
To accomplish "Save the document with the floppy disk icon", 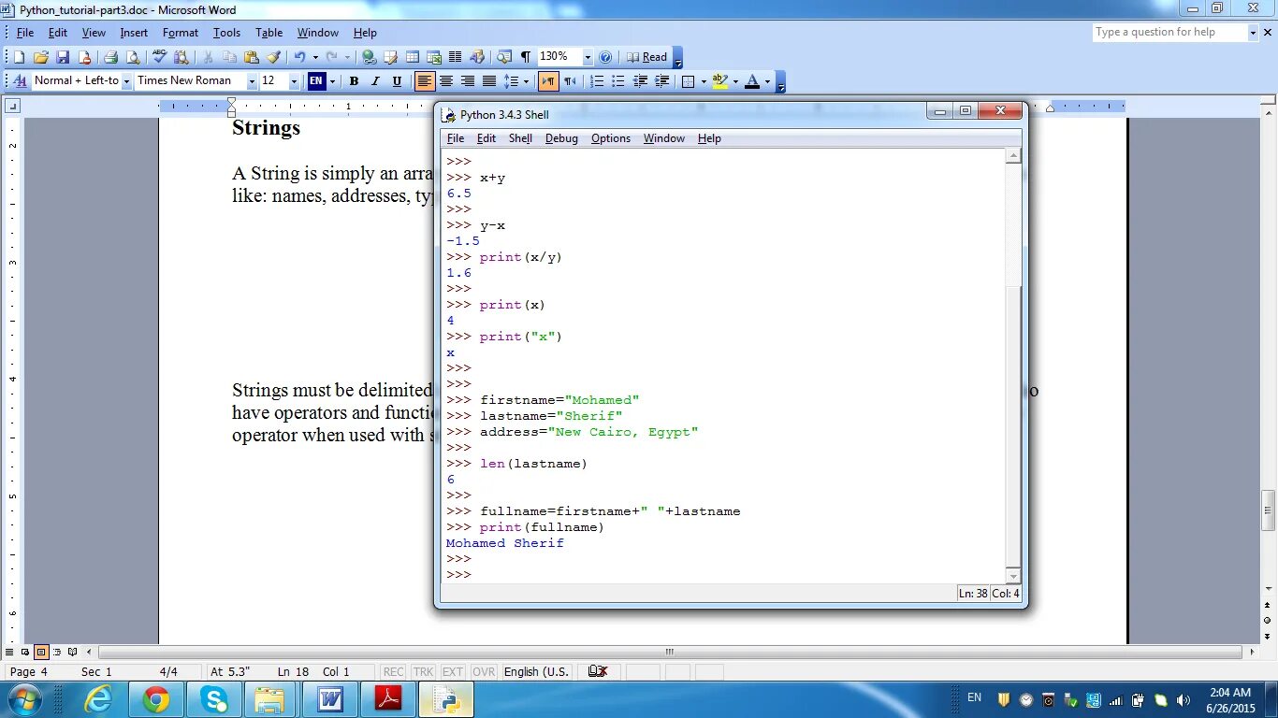I will (x=63, y=57).
